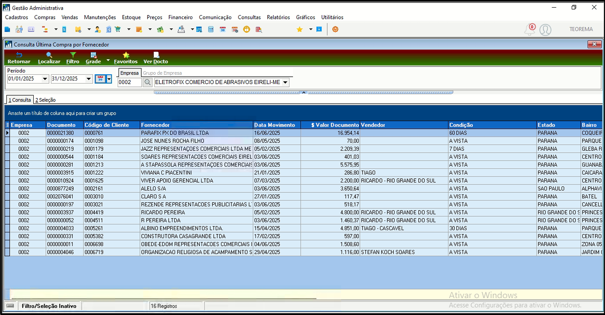This screenshot has width=605, height=315.
Task: Expand dropdown arrow next to money icon
Action: pos(171,30)
